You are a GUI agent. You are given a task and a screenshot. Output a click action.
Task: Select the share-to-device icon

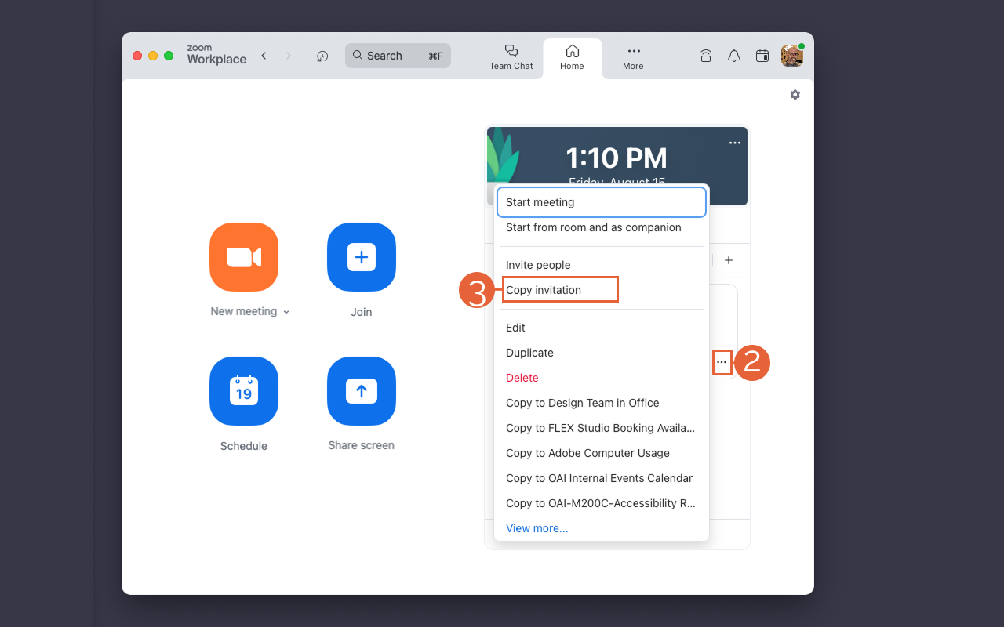tap(705, 56)
